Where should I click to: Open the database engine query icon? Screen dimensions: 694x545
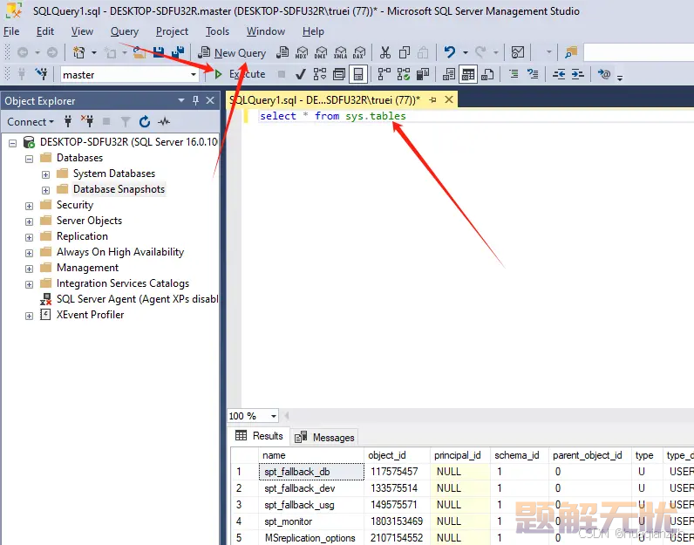(x=282, y=52)
